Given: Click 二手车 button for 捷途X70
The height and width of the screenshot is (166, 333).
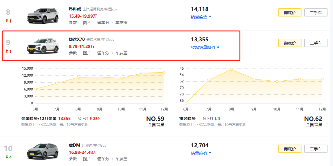Looking at the screenshot, I should (x=316, y=43).
